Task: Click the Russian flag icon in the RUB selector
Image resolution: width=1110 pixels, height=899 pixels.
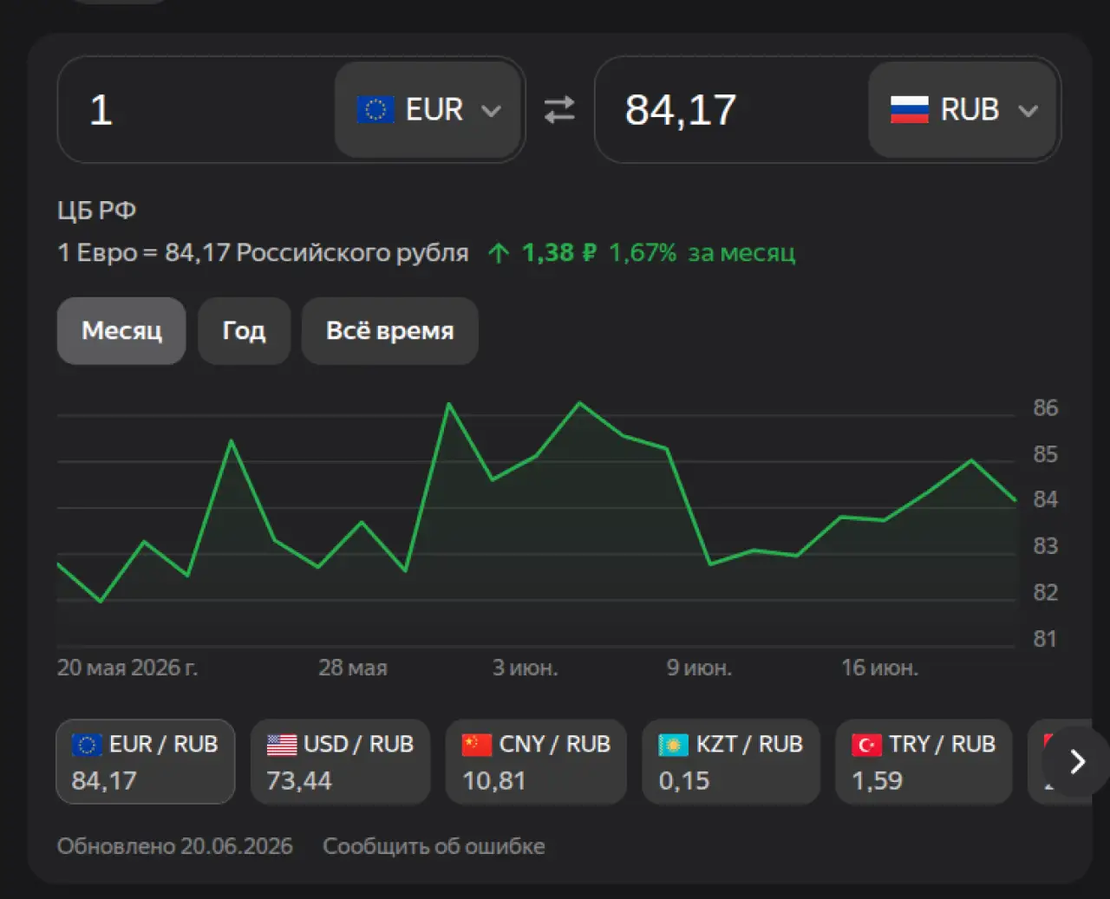Action: (x=910, y=110)
